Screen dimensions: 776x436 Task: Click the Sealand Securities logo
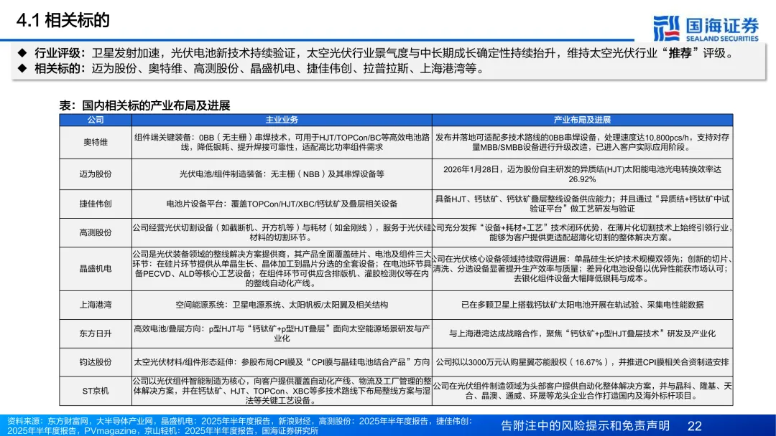(x=706, y=28)
